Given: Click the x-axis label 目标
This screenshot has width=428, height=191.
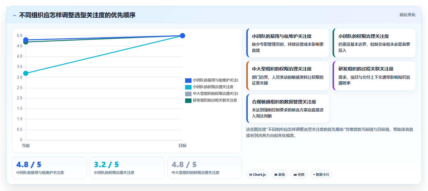Looking at the screenshot, I should 182,146.
